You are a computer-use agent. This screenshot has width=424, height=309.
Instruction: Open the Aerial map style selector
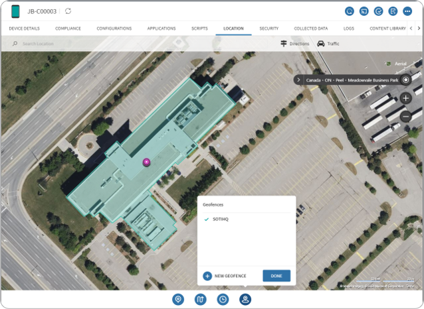(x=399, y=64)
